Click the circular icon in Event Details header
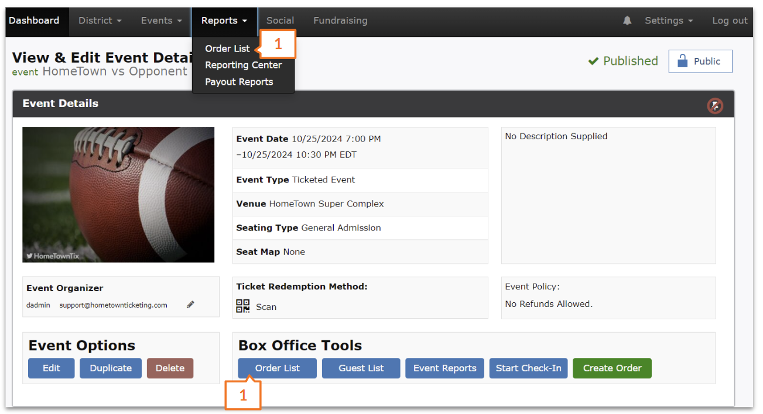The width and height of the screenshot is (763, 414). tap(714, 106)
